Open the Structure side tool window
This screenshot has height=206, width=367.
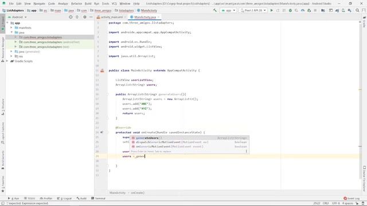(x=3, y=107)
